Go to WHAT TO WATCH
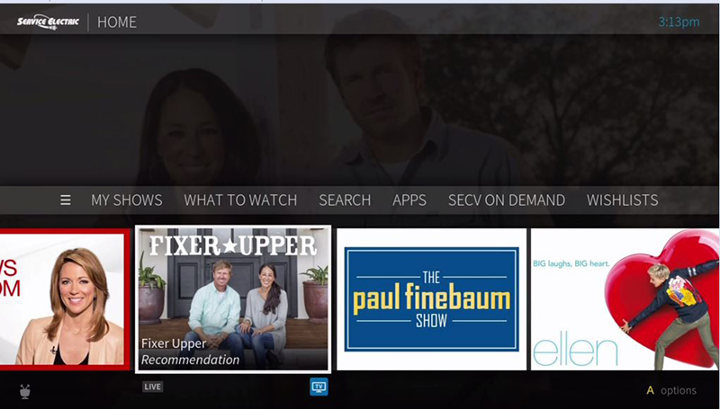720x409 pixels. point(240,200)
